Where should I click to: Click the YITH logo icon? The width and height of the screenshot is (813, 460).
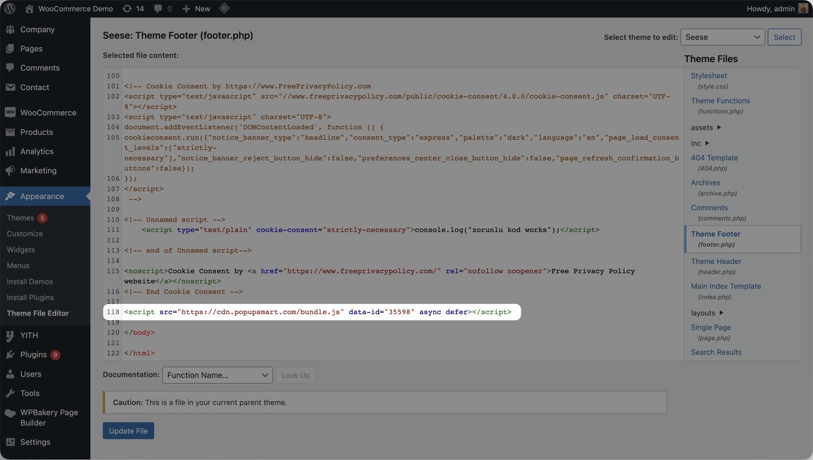[10, 335]
